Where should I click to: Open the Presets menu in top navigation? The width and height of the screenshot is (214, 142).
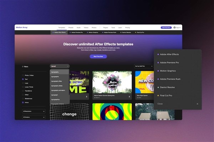71,27
